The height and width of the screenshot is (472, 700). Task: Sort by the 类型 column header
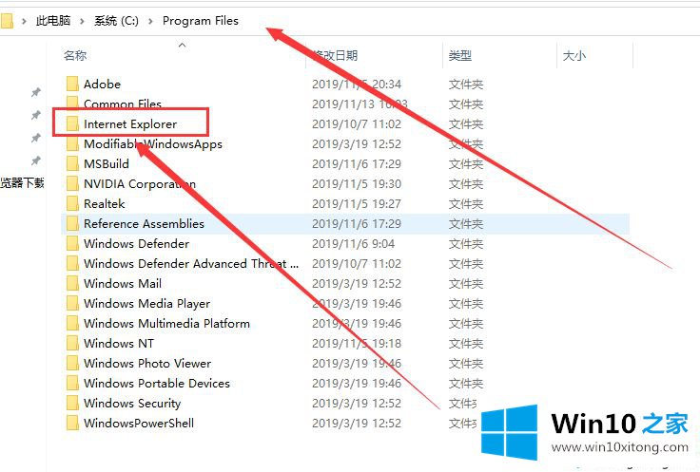pos(460,55)
